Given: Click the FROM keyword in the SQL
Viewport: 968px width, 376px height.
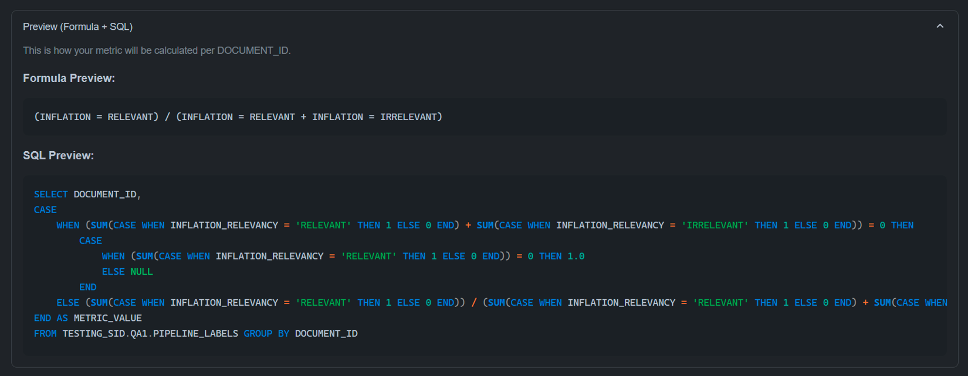Looking at the screenshot, I should click(45, 334).
